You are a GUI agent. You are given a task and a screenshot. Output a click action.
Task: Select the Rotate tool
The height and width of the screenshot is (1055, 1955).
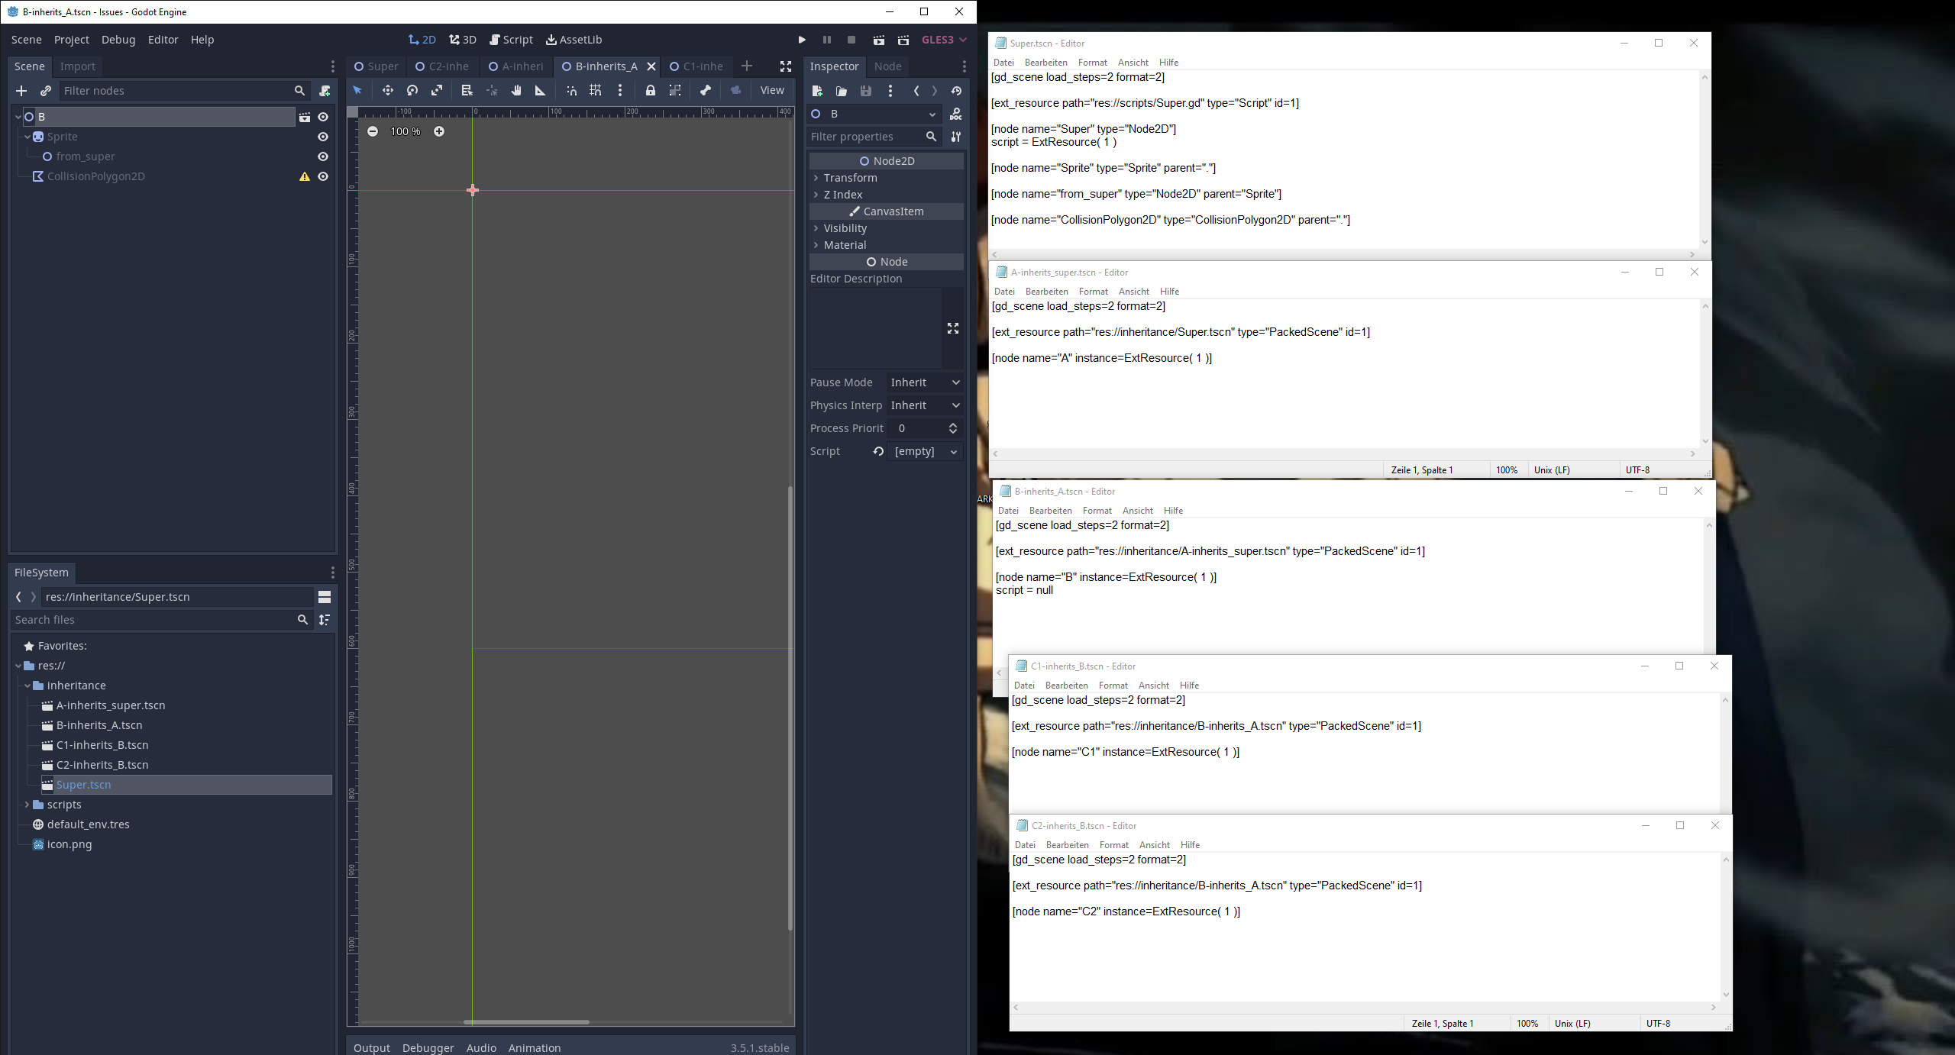tap(412, 91)
